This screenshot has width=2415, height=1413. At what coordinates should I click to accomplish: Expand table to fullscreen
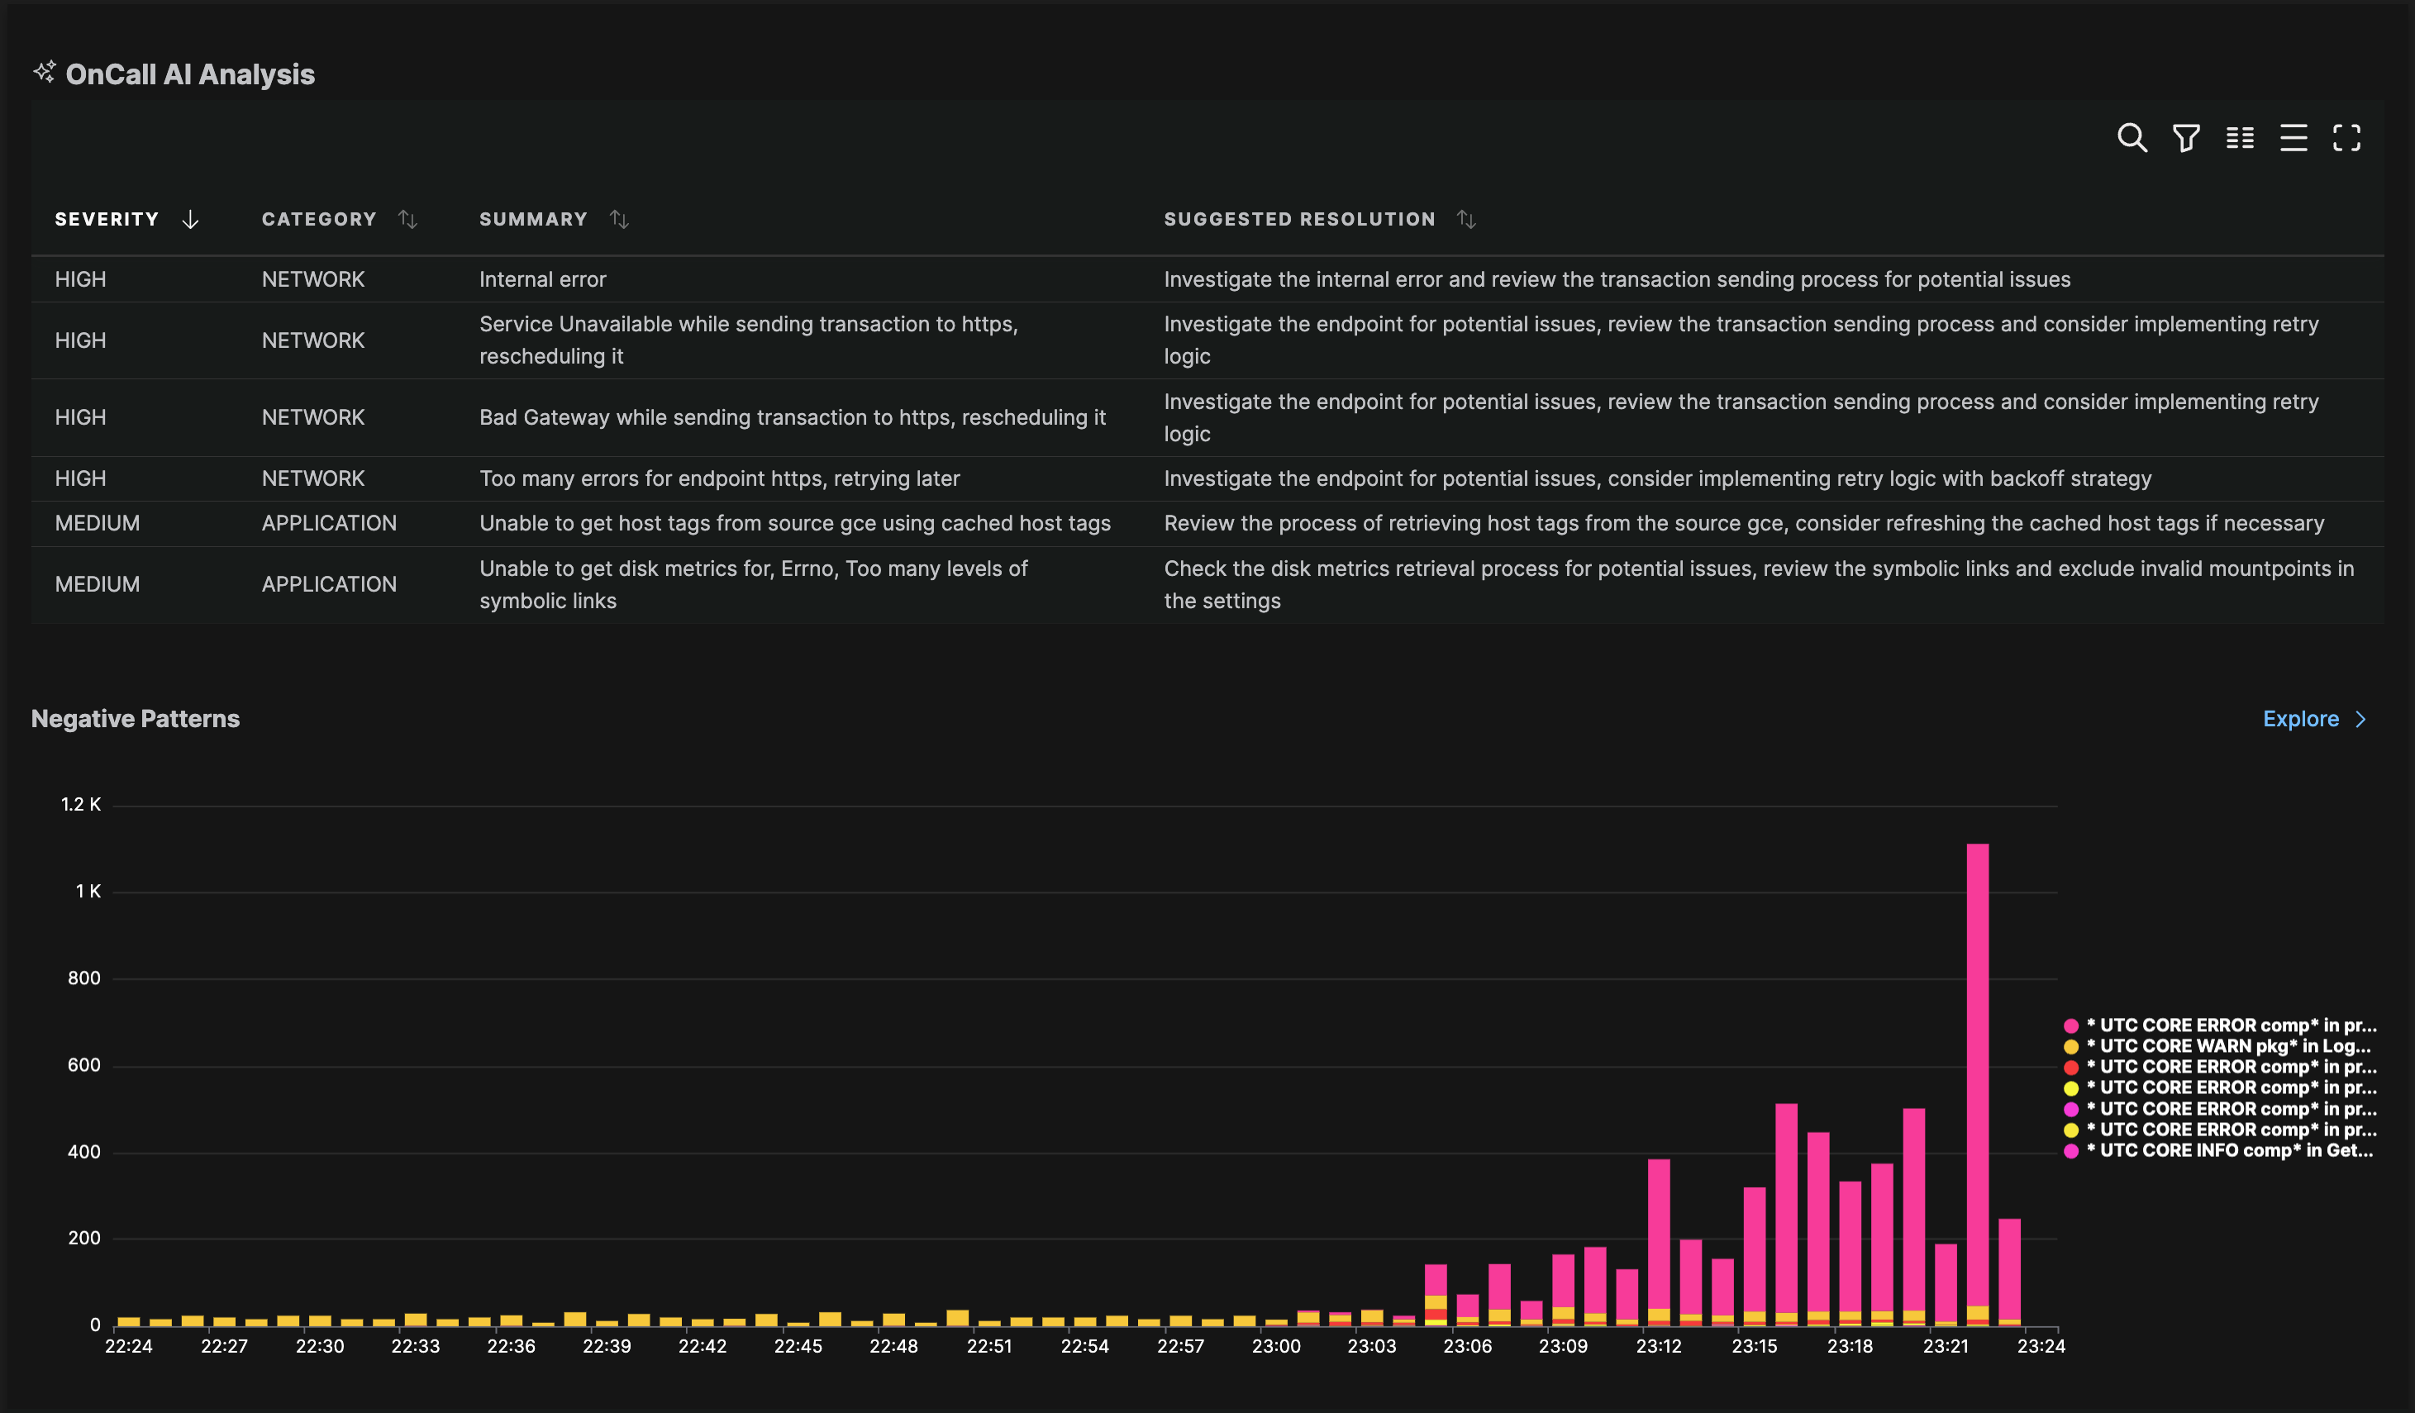tap(2347, 138)
